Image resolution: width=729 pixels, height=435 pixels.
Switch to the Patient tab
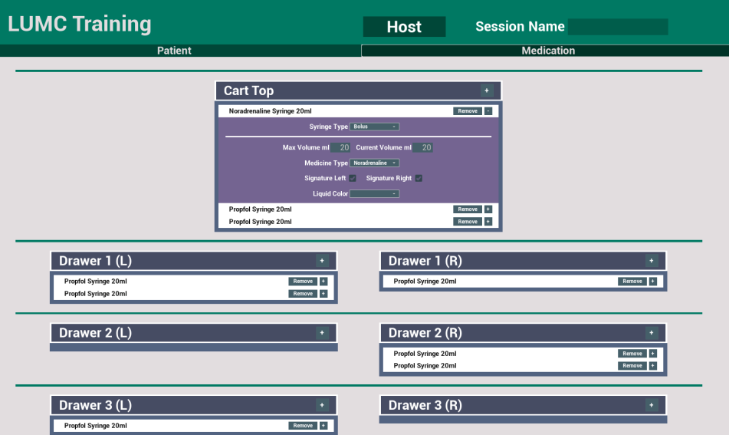(180, 51)
